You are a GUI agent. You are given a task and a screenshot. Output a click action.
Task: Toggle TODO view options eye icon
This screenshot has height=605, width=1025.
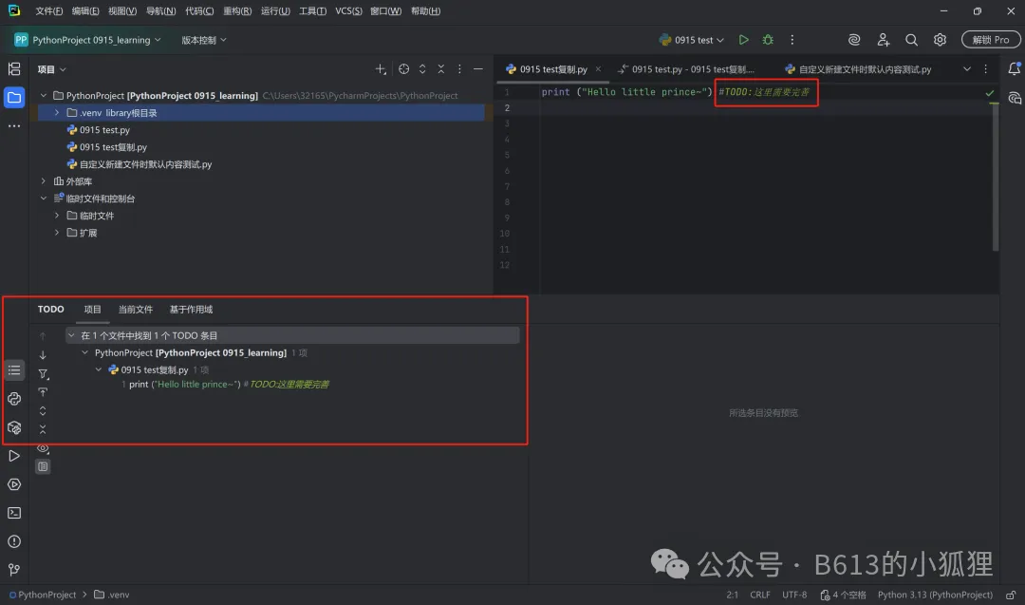pyautogui.click(x=43, y=448)
